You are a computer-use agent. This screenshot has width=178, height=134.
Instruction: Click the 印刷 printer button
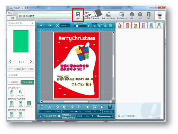160,15
